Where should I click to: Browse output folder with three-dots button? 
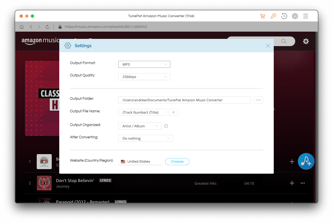click(x=258, y=100)
